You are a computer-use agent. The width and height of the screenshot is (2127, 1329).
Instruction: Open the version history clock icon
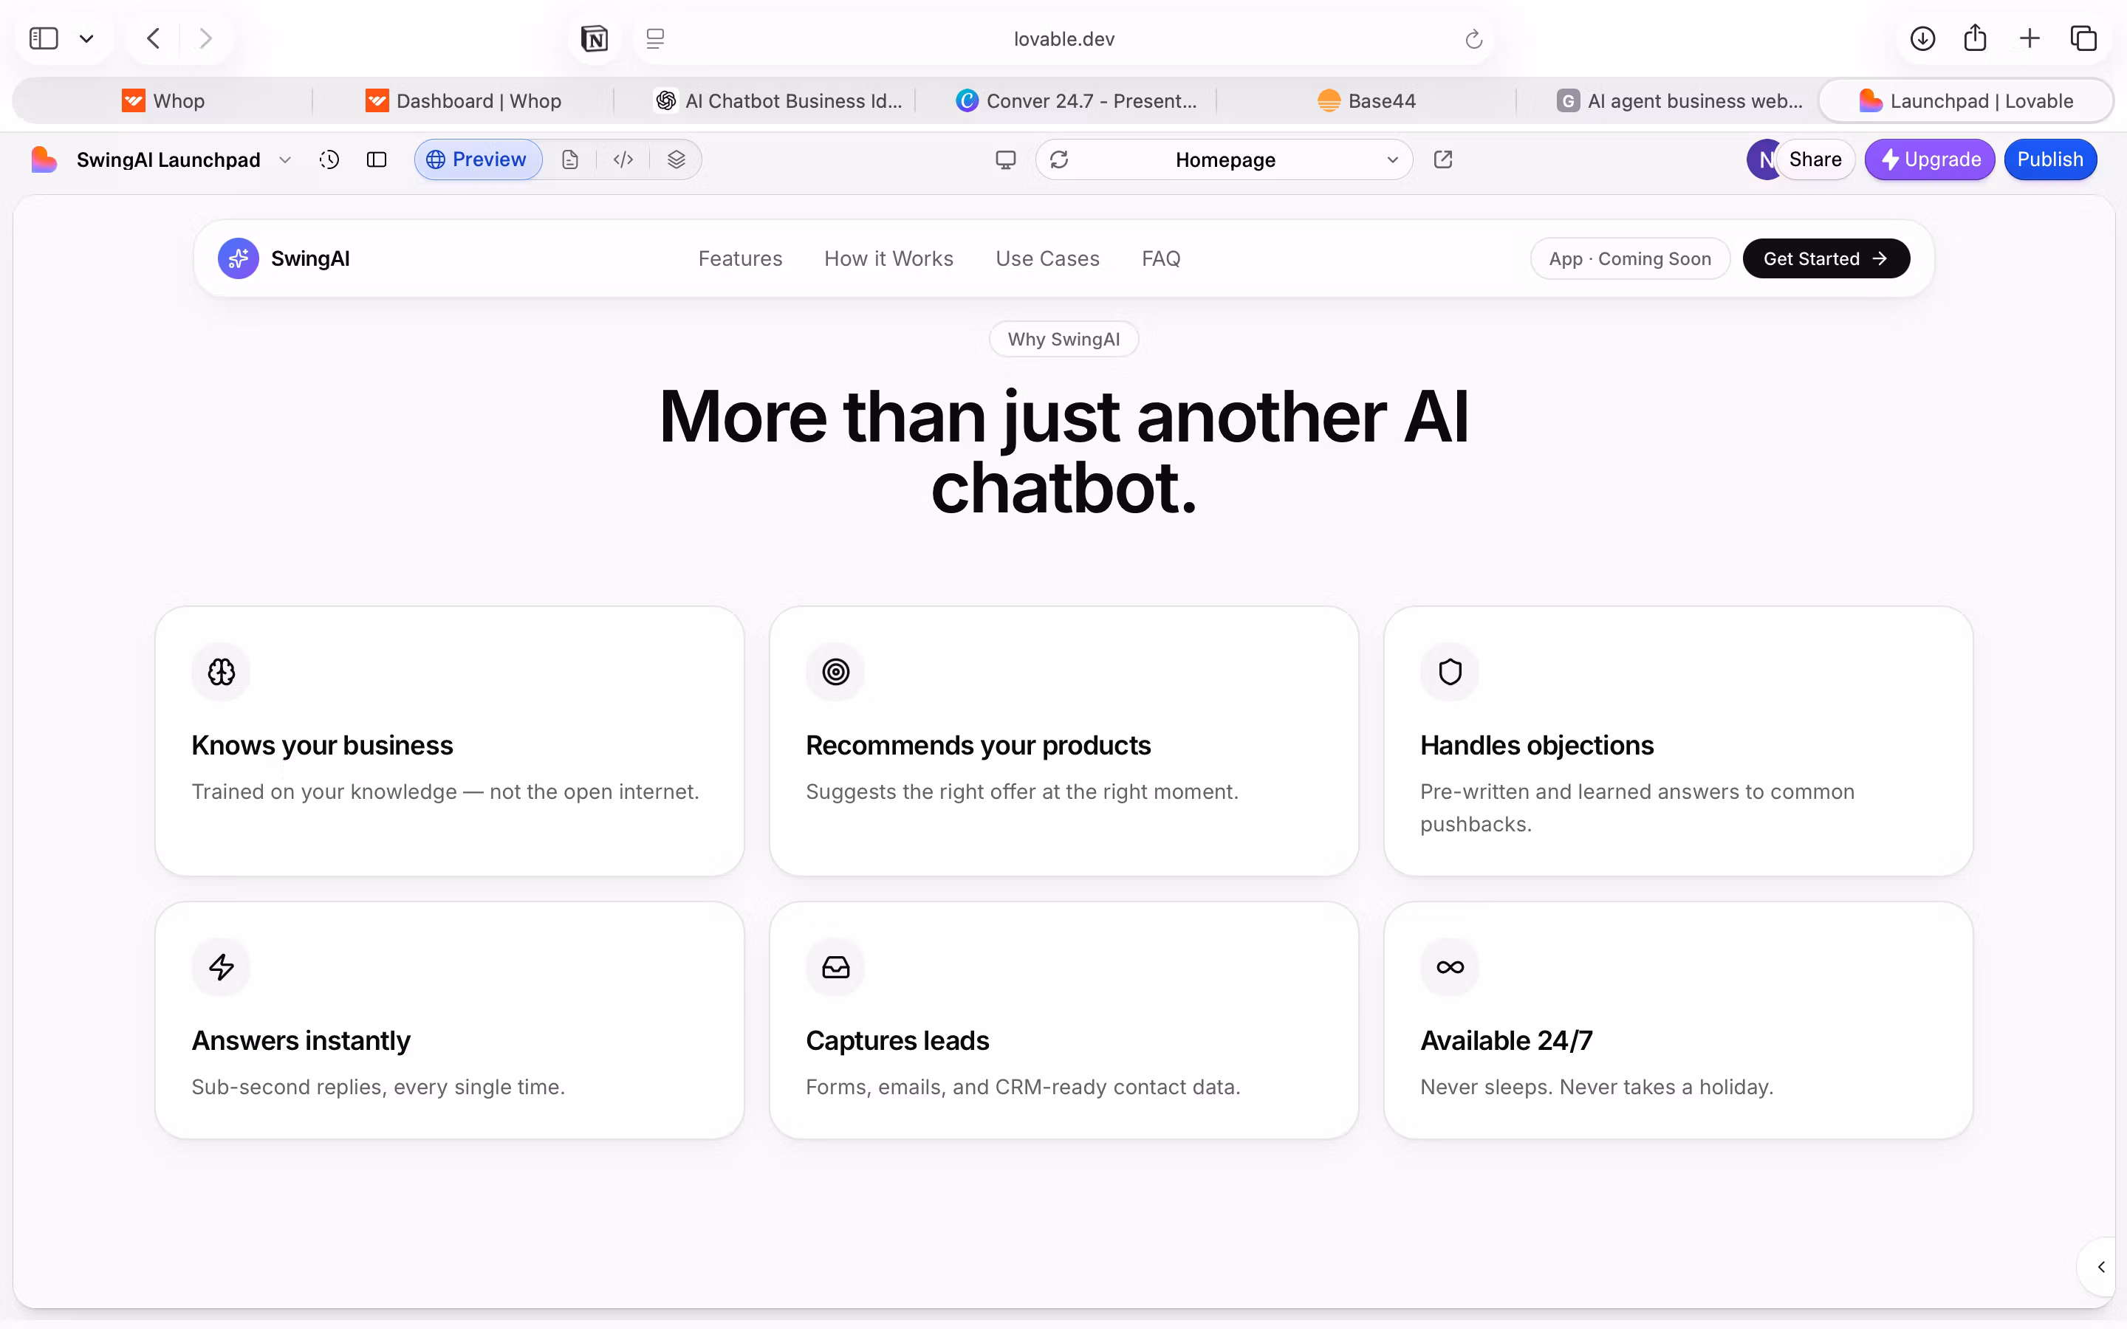tap(329, 159)
